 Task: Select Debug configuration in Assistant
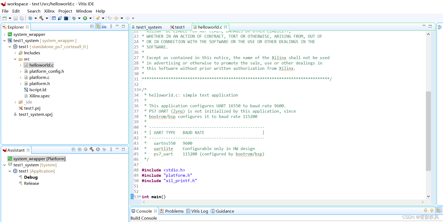(31, 177)
